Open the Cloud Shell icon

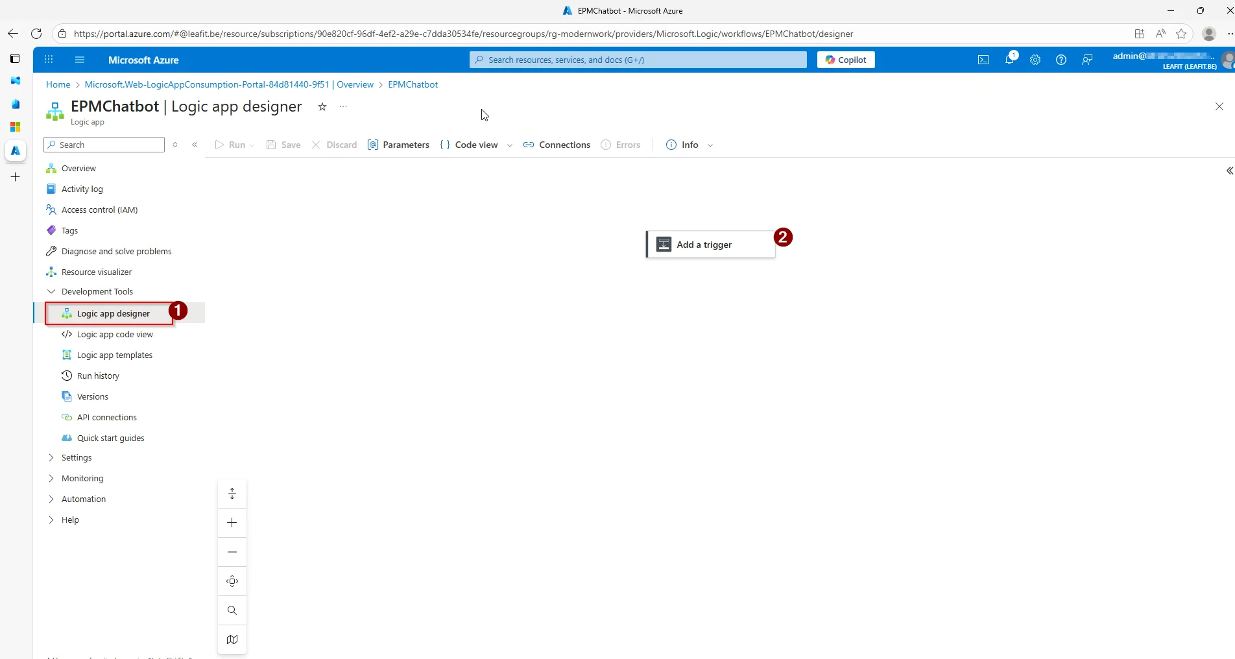(x=983, y=60)
